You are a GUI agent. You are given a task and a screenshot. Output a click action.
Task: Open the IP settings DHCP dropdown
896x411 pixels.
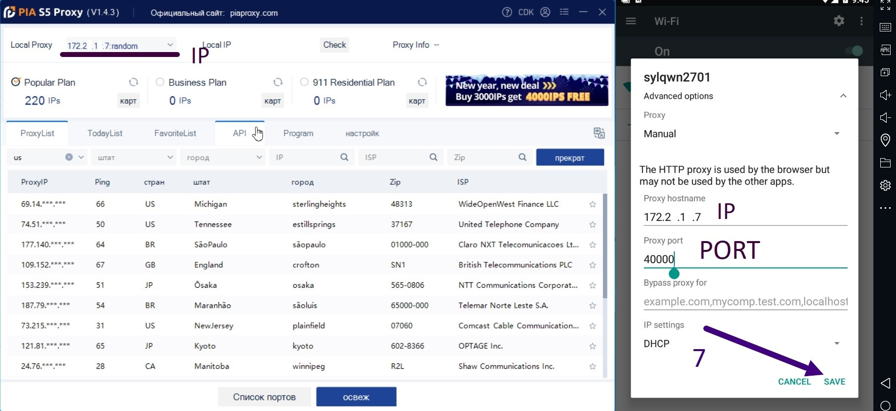pos(742,343)
